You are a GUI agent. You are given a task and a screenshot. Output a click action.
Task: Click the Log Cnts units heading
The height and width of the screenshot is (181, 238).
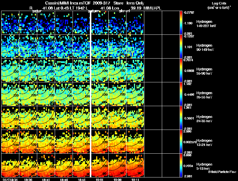219,5
